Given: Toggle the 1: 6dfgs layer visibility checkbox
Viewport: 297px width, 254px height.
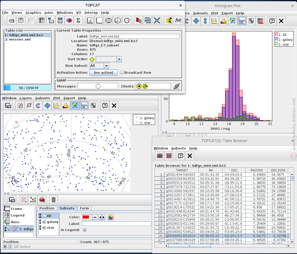Looking at the screenshot, I should [9, 229].
